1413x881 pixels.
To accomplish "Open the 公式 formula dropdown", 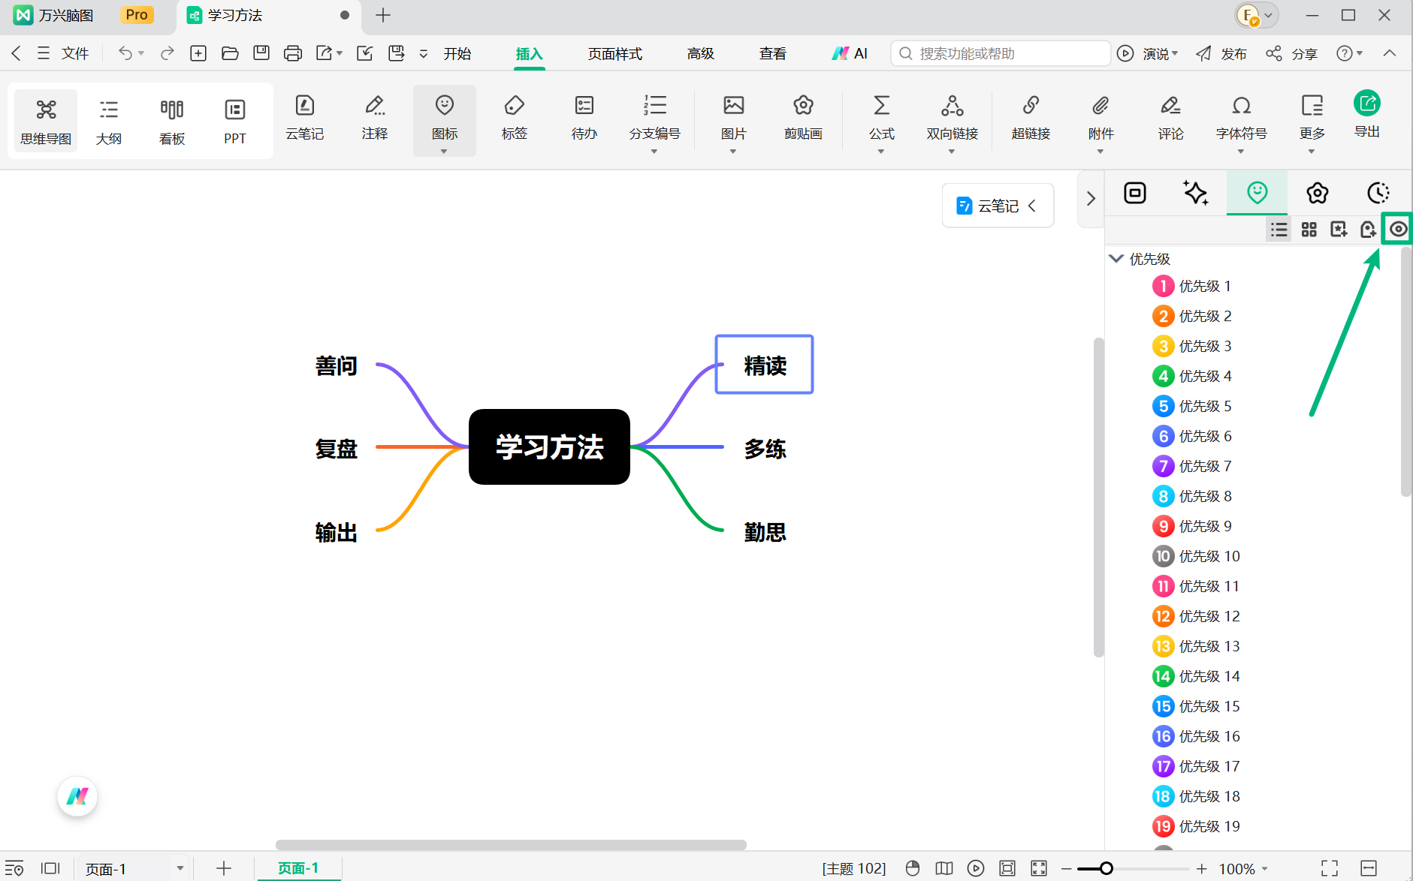I will 881,152.
